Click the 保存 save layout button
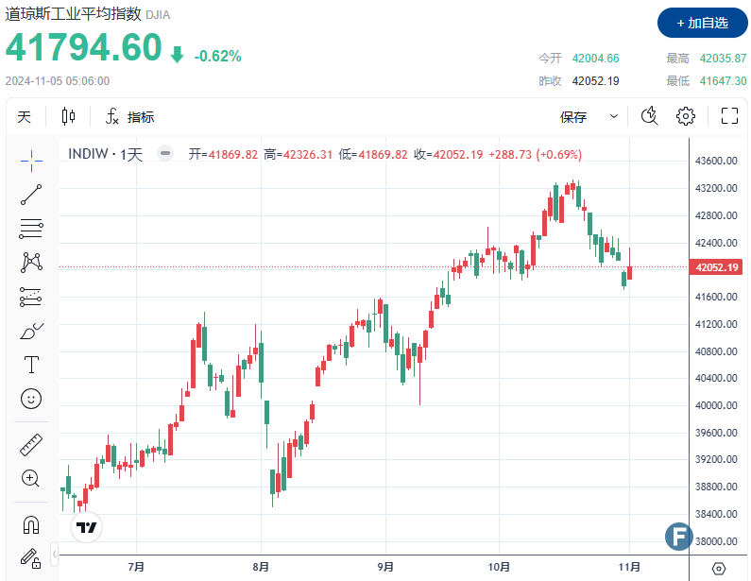Screen dimensions: 751x581 tap(573, 117)
